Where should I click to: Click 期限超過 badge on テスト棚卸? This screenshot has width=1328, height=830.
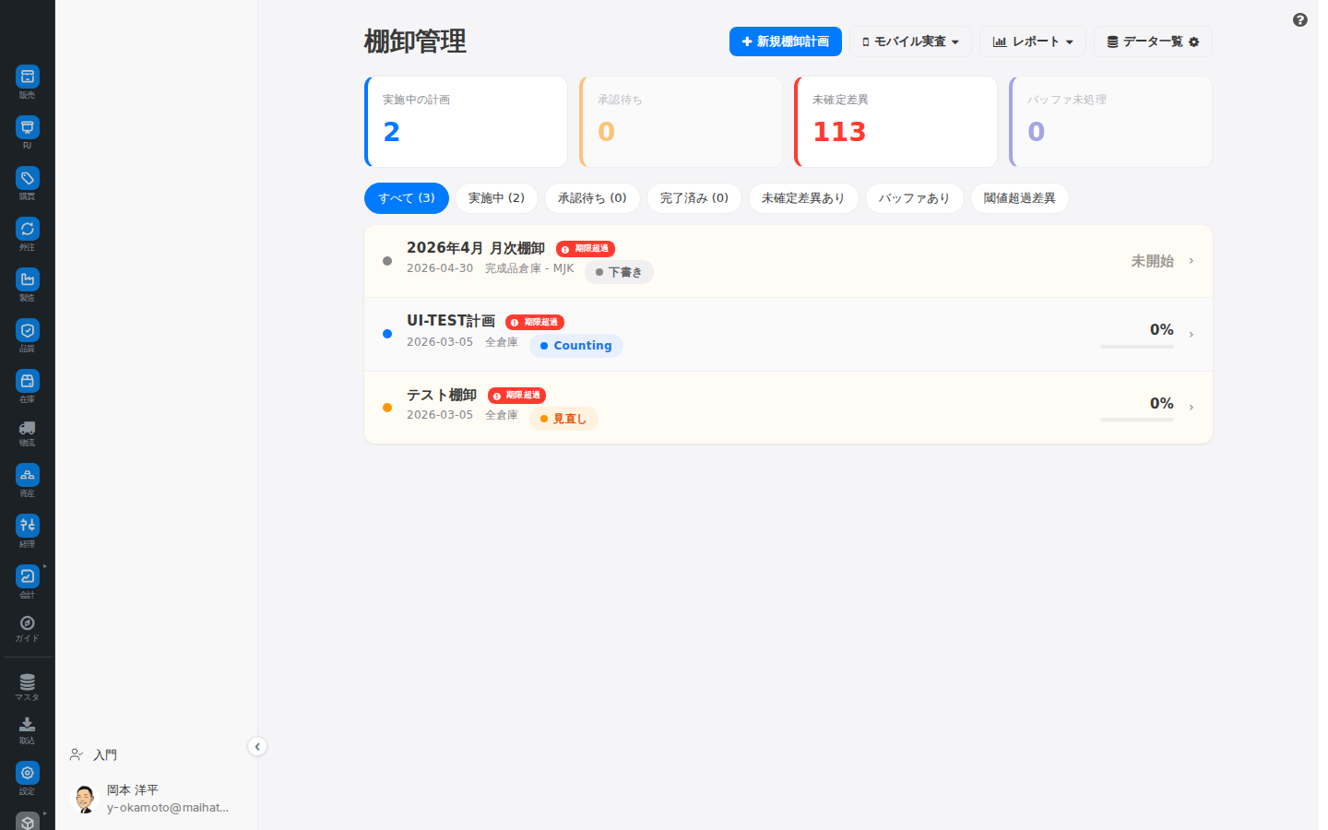[x=517, y=396]
